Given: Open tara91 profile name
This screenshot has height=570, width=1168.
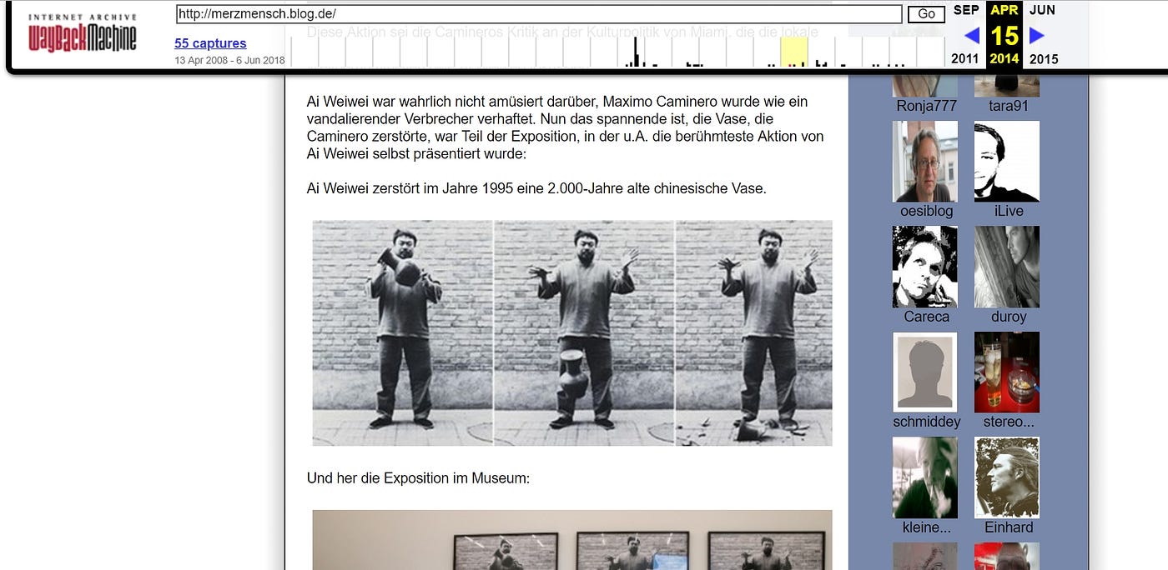Looking at the screenshot, I should [1008, 106].
